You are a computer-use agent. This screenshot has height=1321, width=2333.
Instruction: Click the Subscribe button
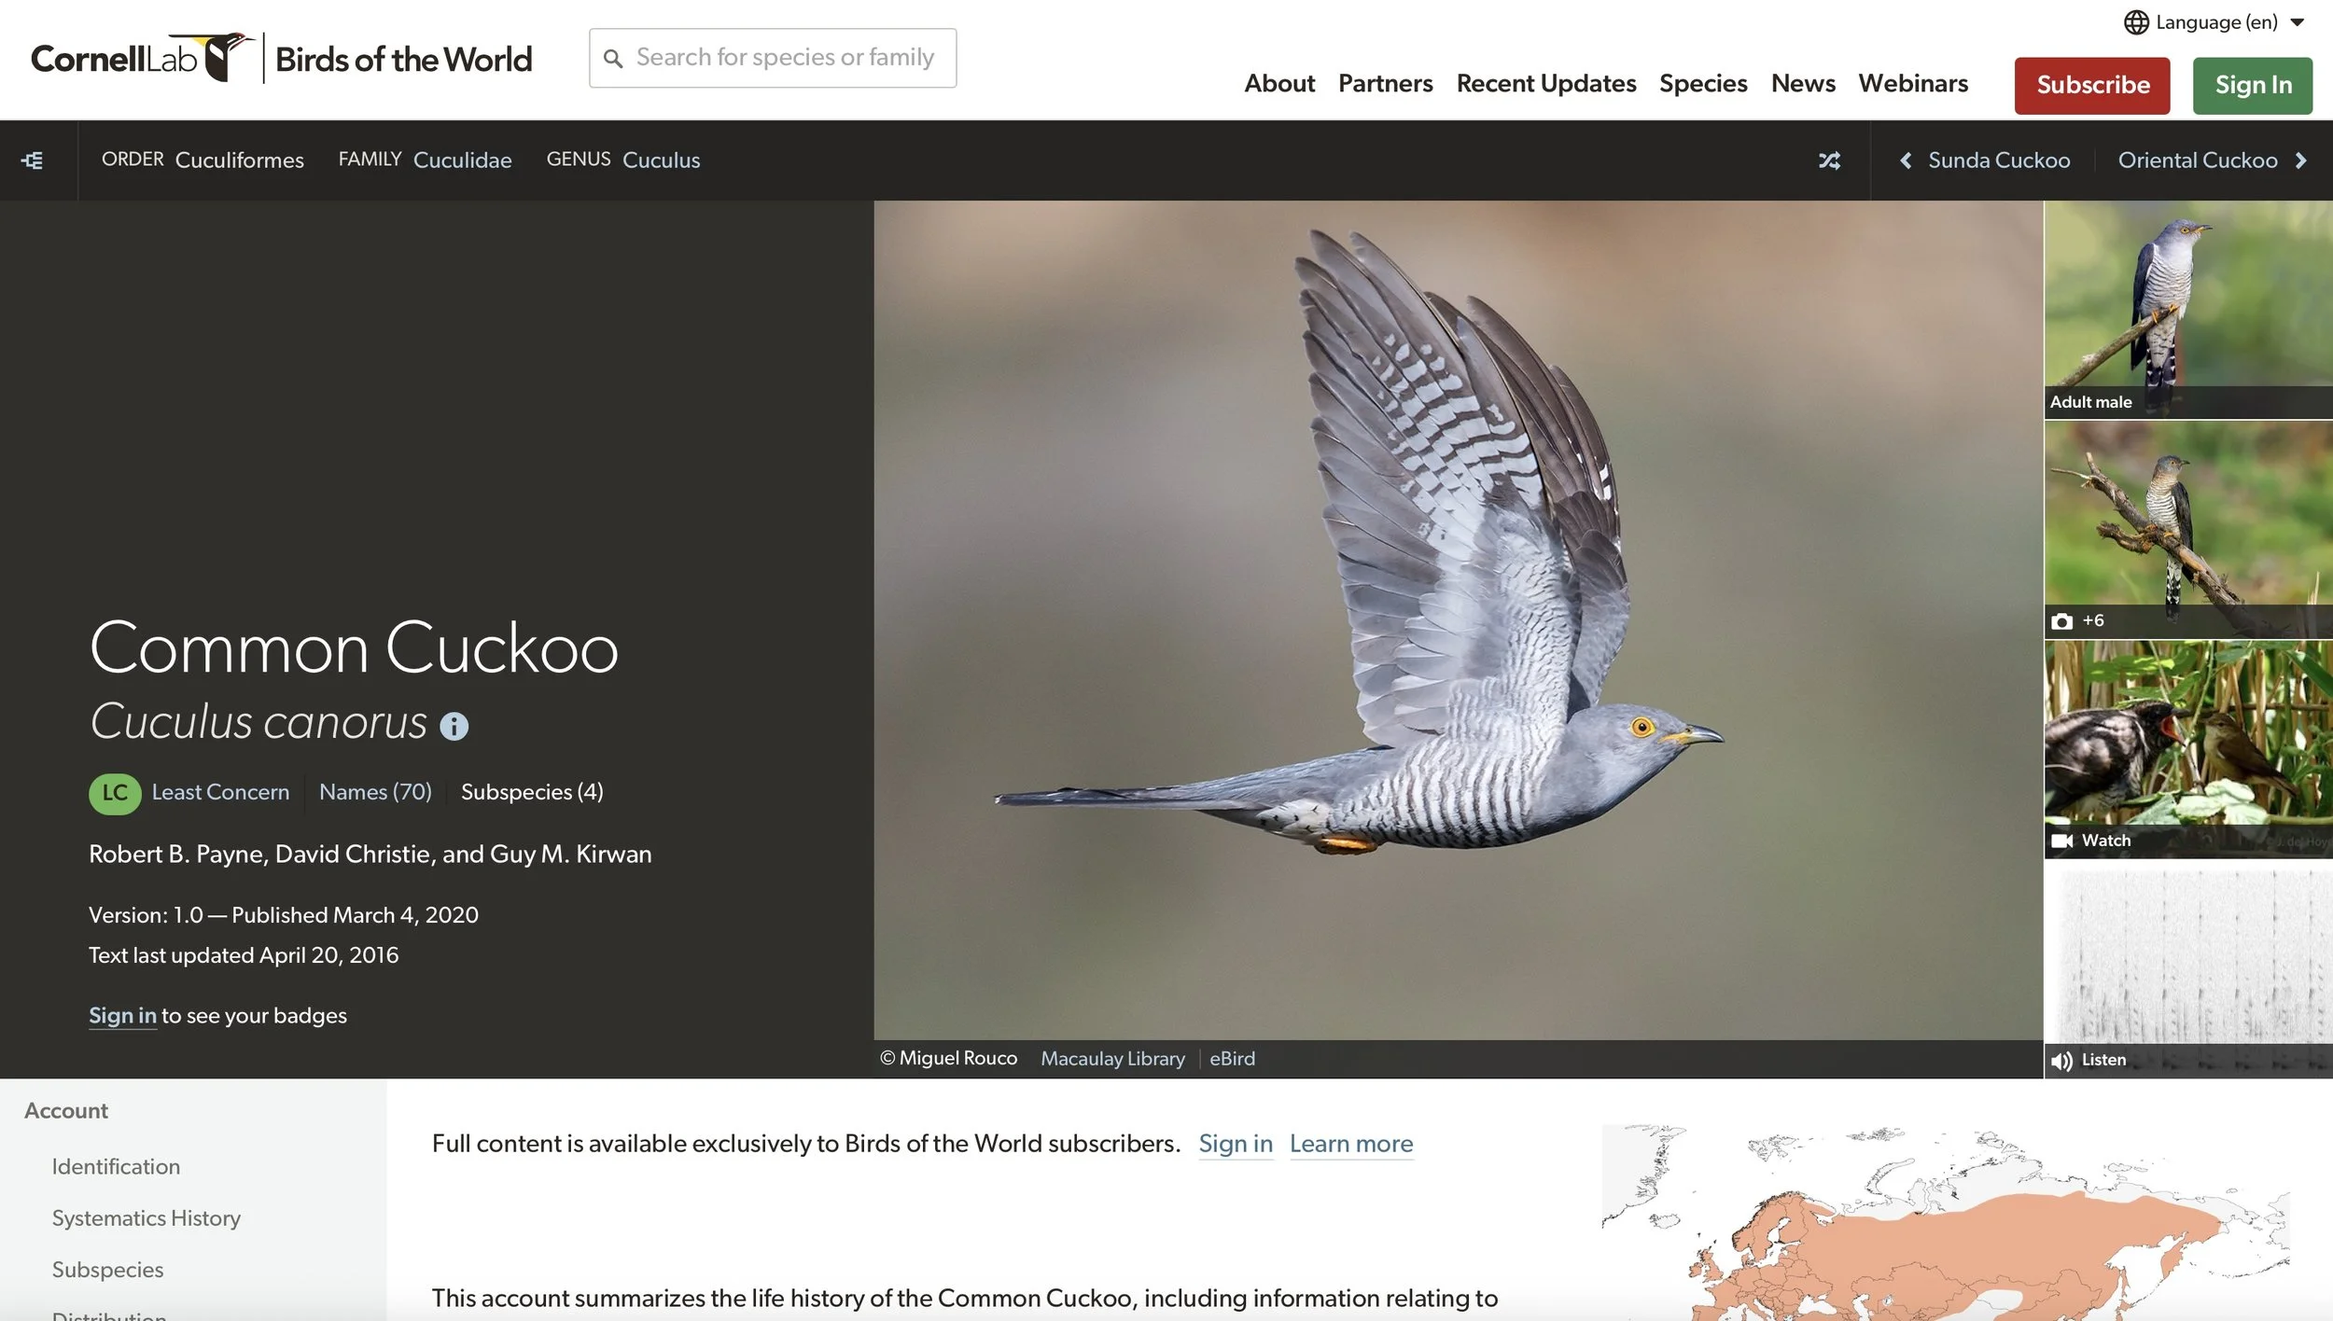coord(2092,85)
